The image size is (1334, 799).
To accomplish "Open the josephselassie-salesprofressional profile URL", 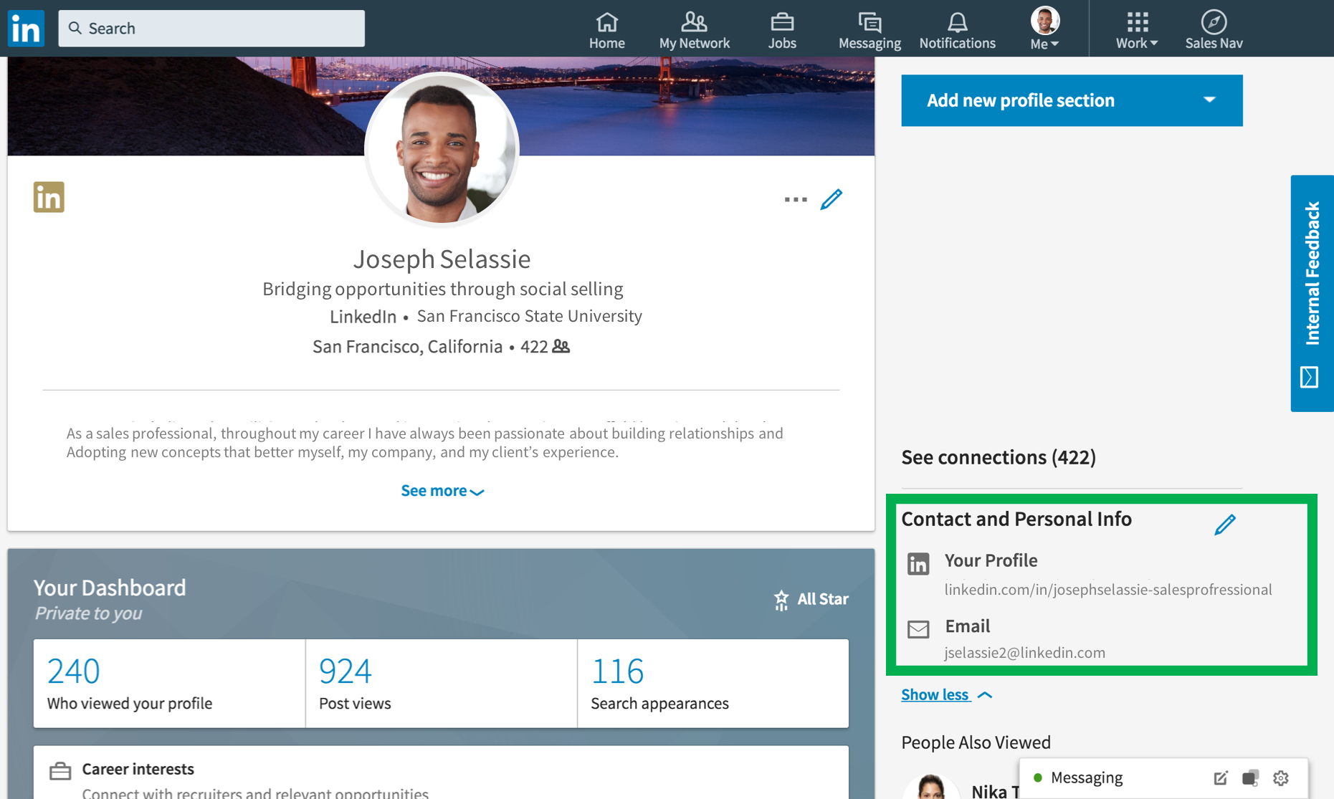I will (x=1107, y=589).
